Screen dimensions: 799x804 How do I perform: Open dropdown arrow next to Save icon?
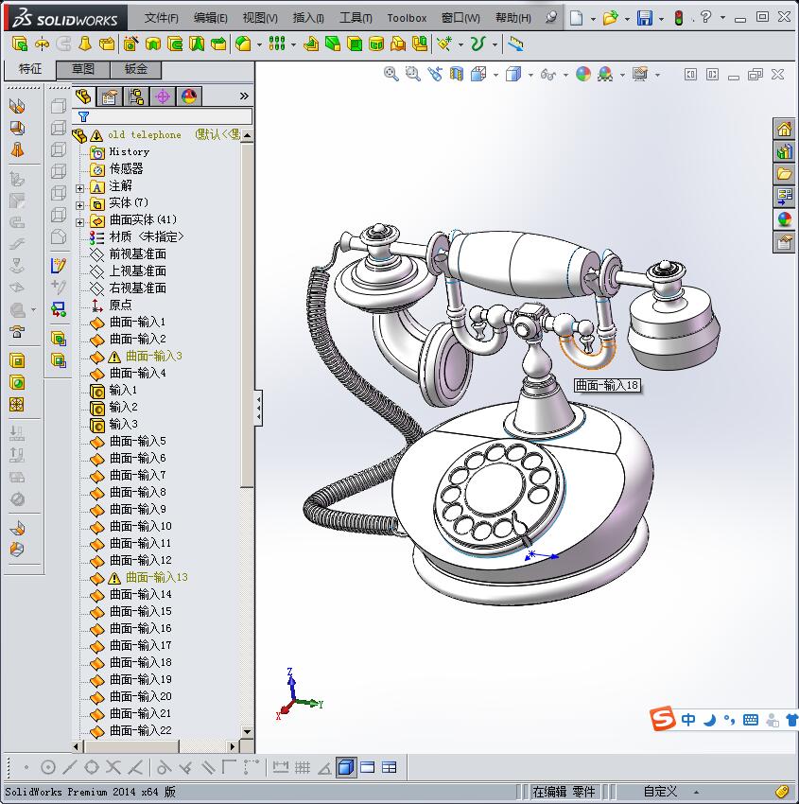[x=661, y=19]
